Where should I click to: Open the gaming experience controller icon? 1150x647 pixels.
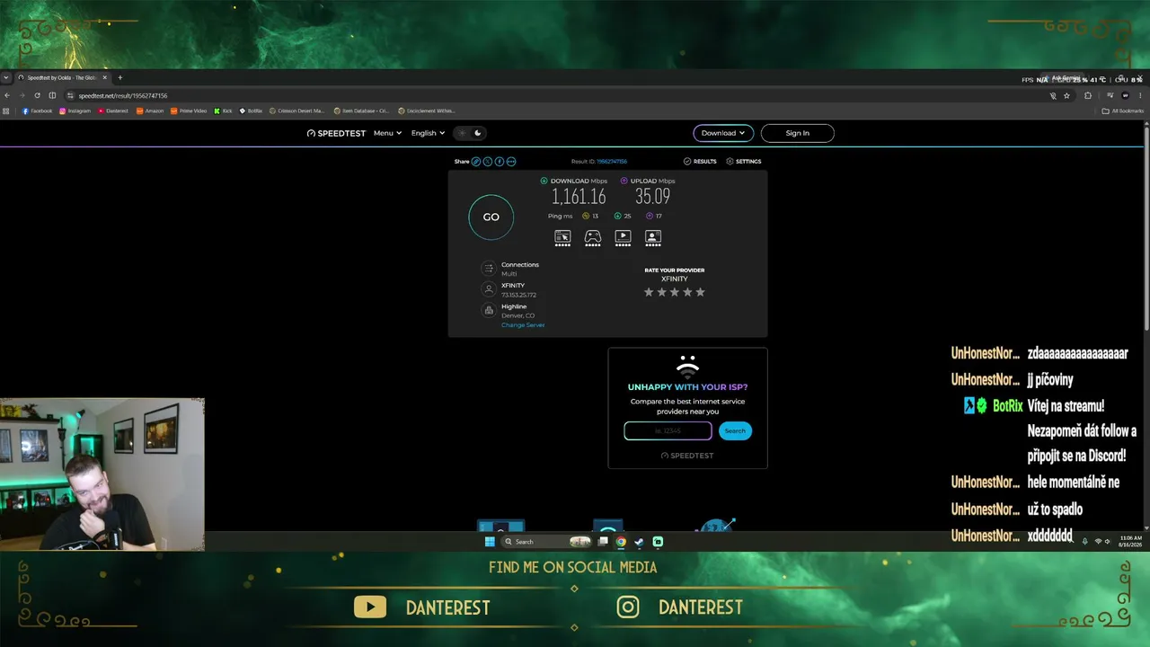pyautogui.click(x=593, y=237)
